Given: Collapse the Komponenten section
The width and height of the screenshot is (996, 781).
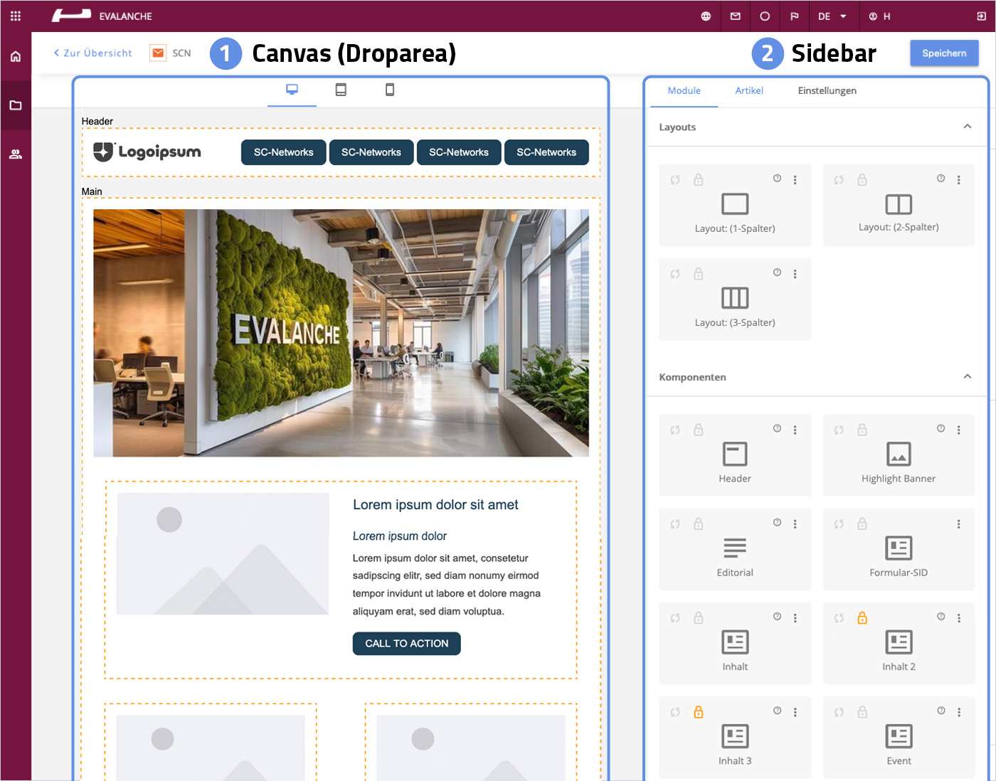Looking at the screenshot, I should coord(967,376).
